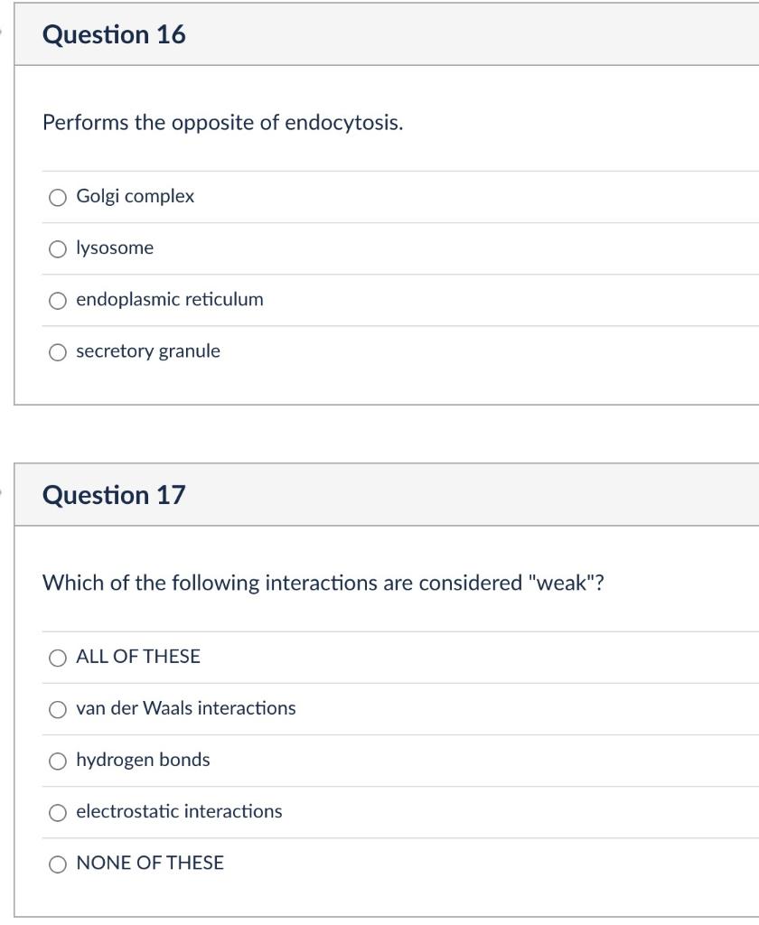Click the 'secretory granule' answer label text
The height and width of the screenshot is (925, 759).
click(148, 350)
